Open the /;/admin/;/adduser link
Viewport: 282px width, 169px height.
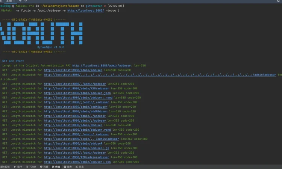76,102
